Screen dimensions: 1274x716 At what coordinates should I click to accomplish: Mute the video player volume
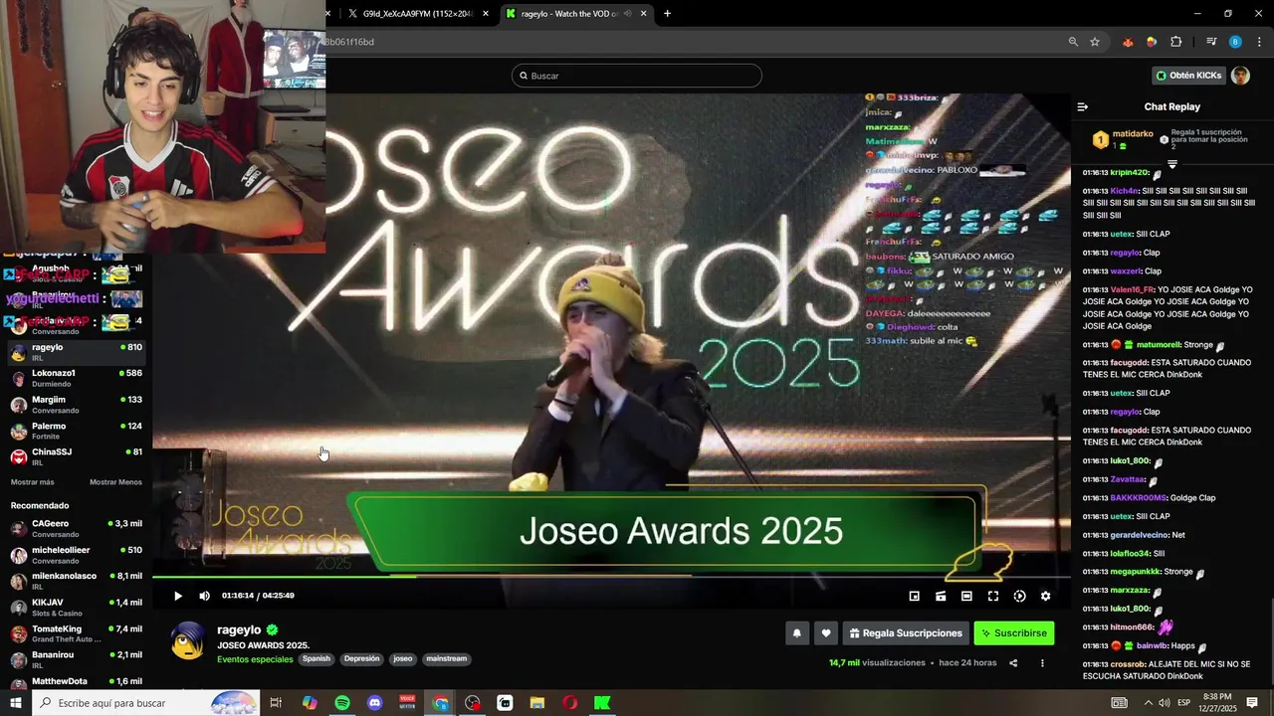coord(204,596)
